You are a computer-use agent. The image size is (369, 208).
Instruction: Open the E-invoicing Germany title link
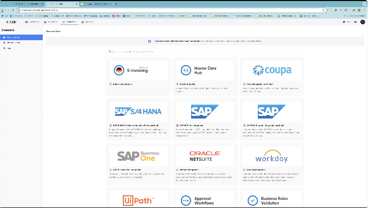tap(123, 84)
